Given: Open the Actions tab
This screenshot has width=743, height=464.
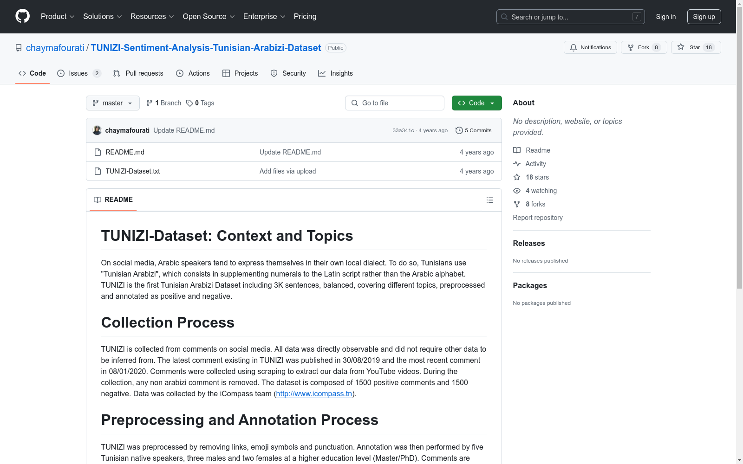Looking at the screenshot, I should coord(193,73).
